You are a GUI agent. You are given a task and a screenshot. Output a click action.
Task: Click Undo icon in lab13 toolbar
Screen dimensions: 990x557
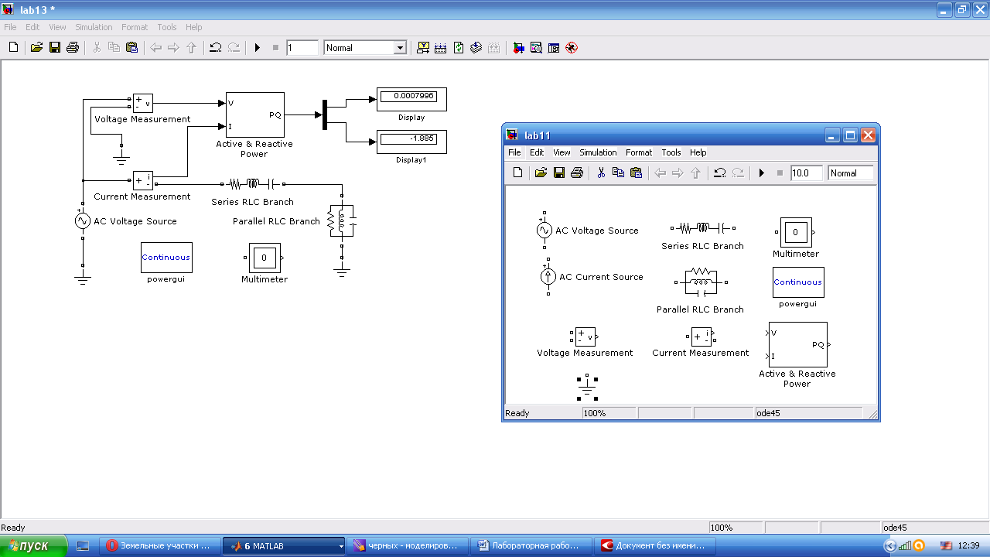(x=216, y=47)
